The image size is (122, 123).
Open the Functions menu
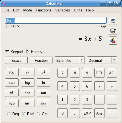[x=43, y=10]
